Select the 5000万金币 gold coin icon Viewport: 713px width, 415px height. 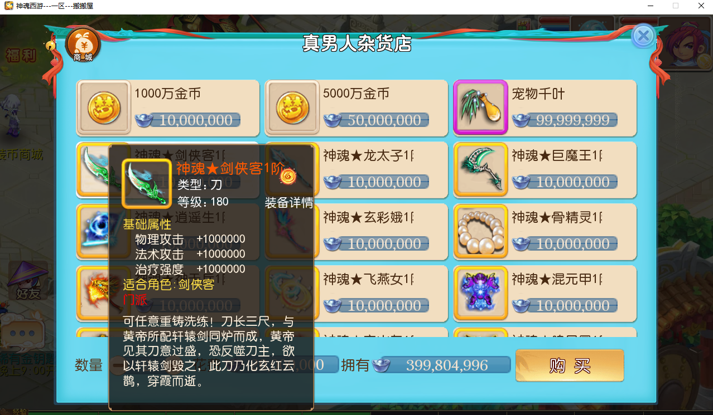pyautogui.click(x=292, y=108)
